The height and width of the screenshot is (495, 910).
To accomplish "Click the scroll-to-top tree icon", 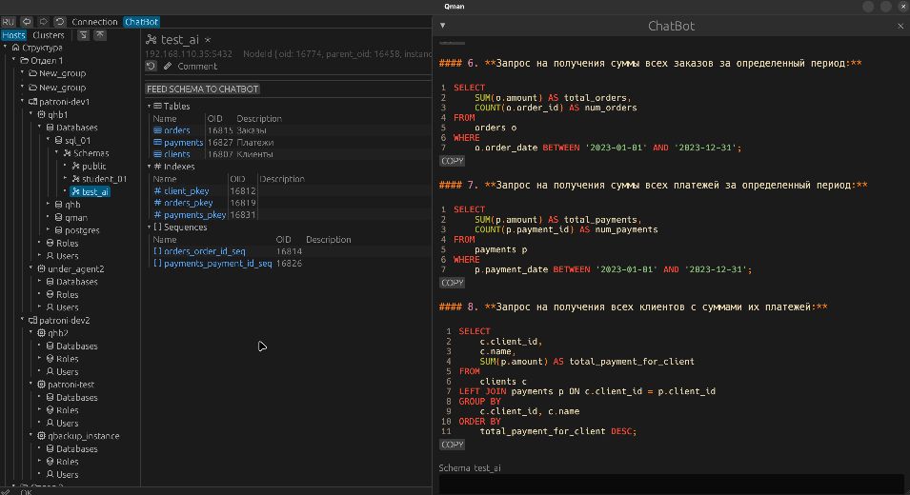I will pos(100,35).
